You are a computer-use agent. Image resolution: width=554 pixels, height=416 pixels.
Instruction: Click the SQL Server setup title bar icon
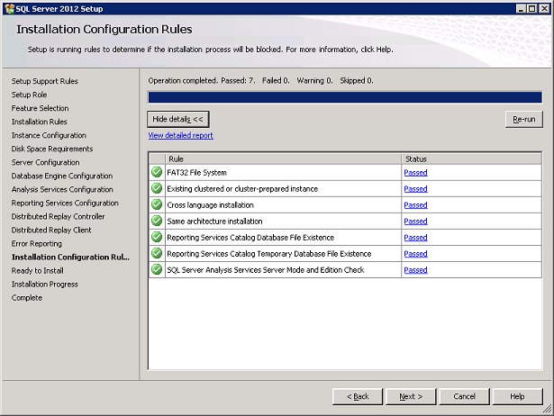tap(10, 8)
